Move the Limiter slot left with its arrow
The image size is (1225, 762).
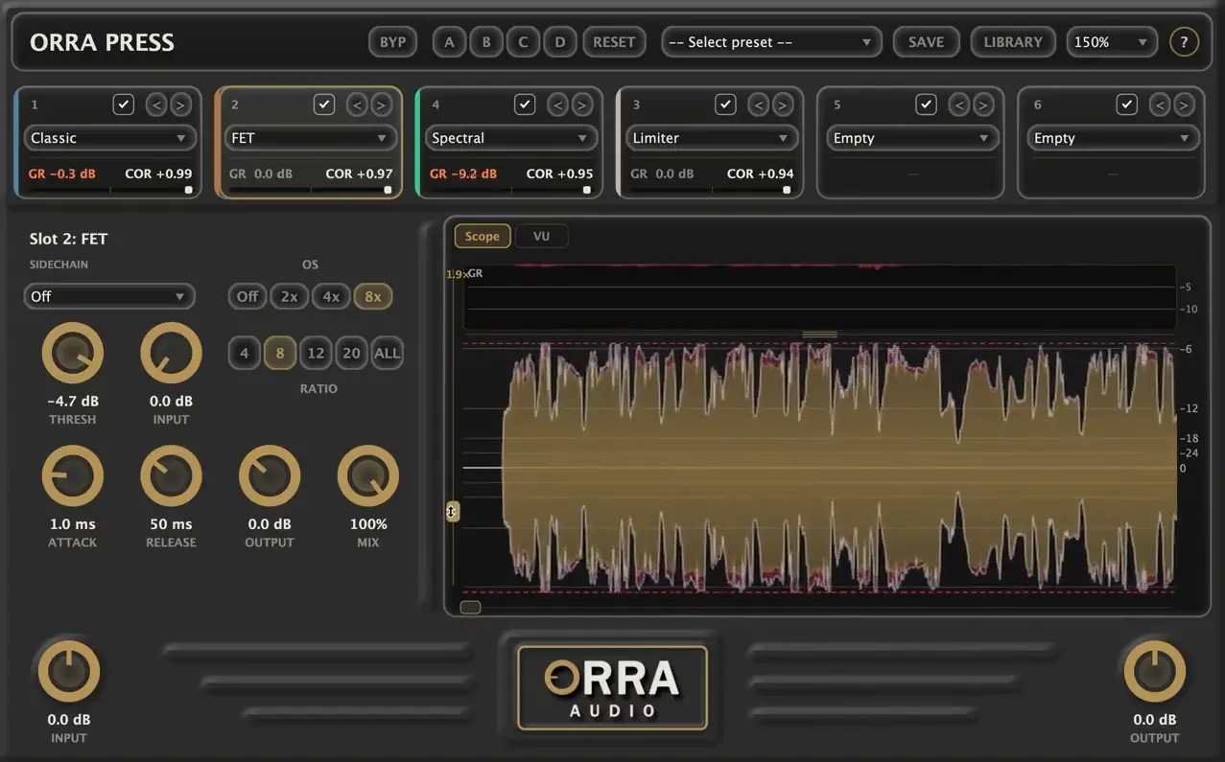[x=759, y=104]
